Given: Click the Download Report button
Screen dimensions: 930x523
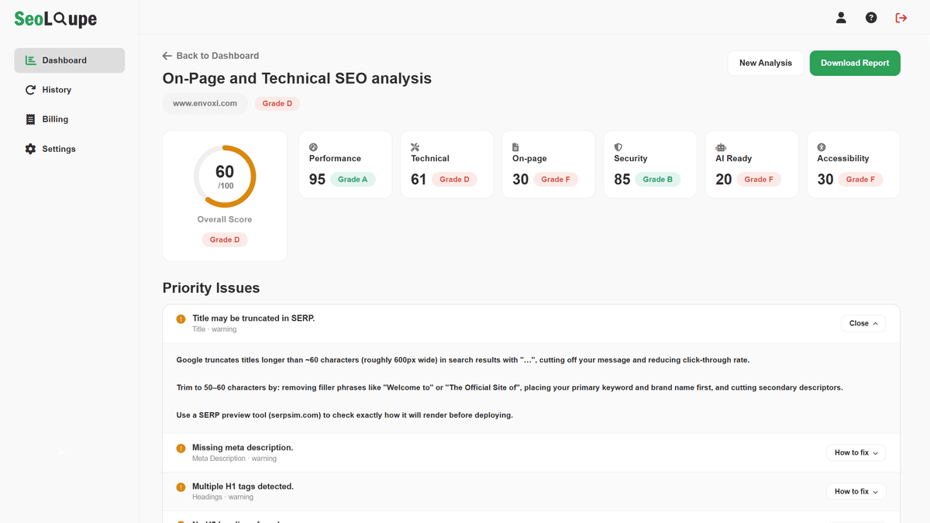Looking at the screenshot, I should pyautogui.click(x=855, y=63).
